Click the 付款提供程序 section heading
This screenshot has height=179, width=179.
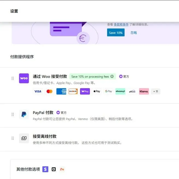click(x=22, y=57)
